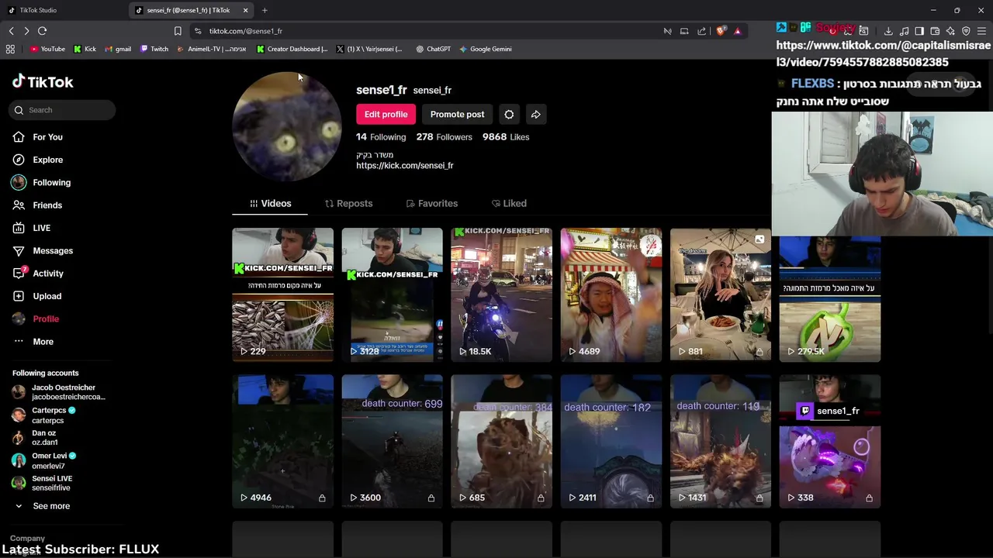
Task: Select the Favorites tab
Action: [x=431, y=204]
